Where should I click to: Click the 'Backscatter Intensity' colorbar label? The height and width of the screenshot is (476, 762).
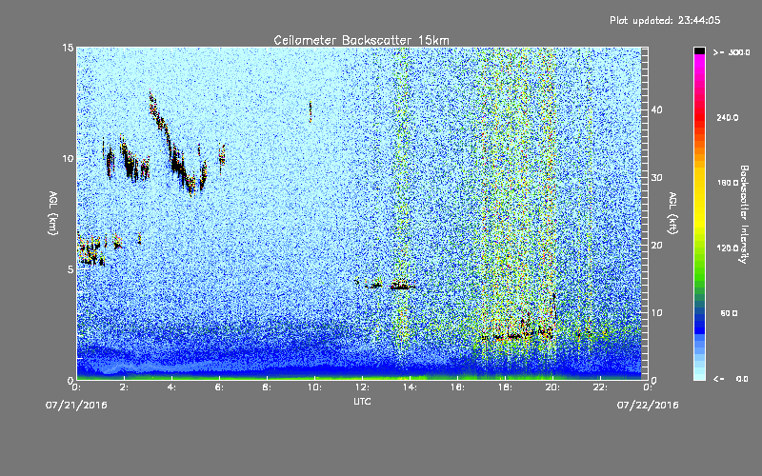pyautogui.click(x=744, y=214)
